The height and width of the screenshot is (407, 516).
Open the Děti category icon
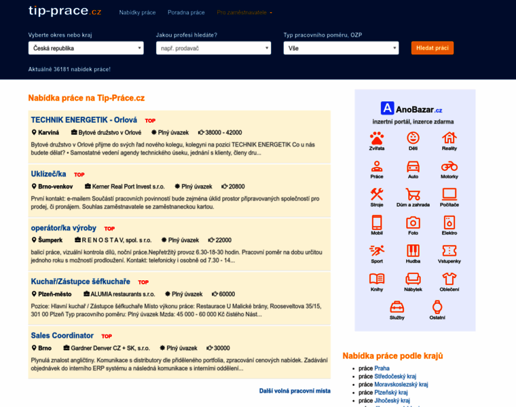tap(413, 138)
